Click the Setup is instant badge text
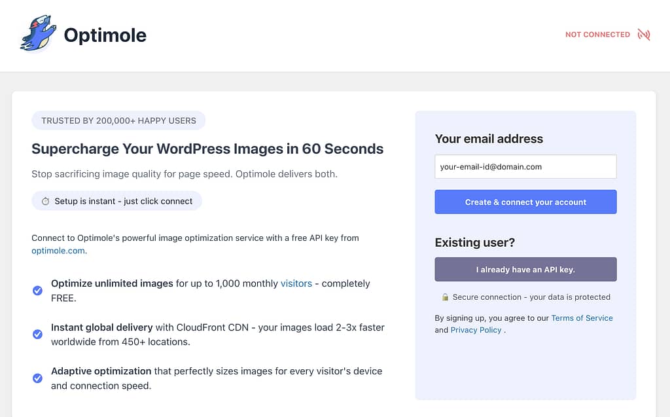 coord(124,201)
